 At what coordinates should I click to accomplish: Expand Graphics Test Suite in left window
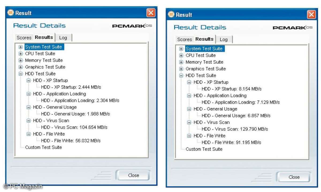tap(21, 67)
